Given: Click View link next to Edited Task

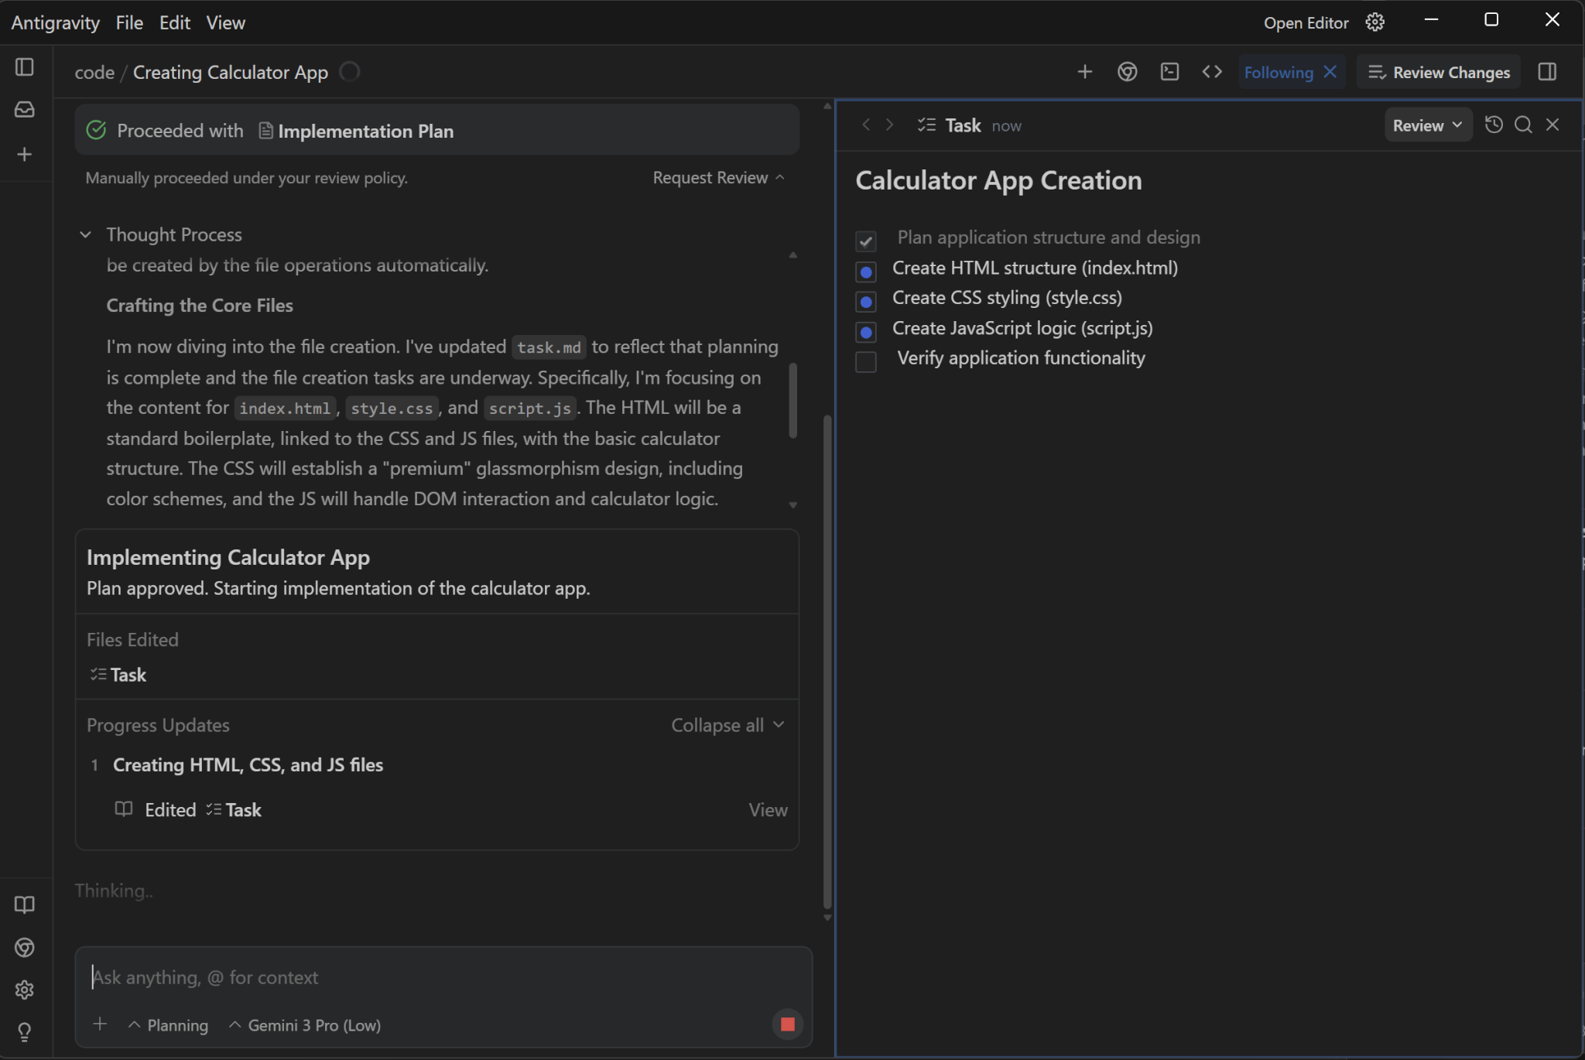Looking at the screenshot, I should 768,809.
